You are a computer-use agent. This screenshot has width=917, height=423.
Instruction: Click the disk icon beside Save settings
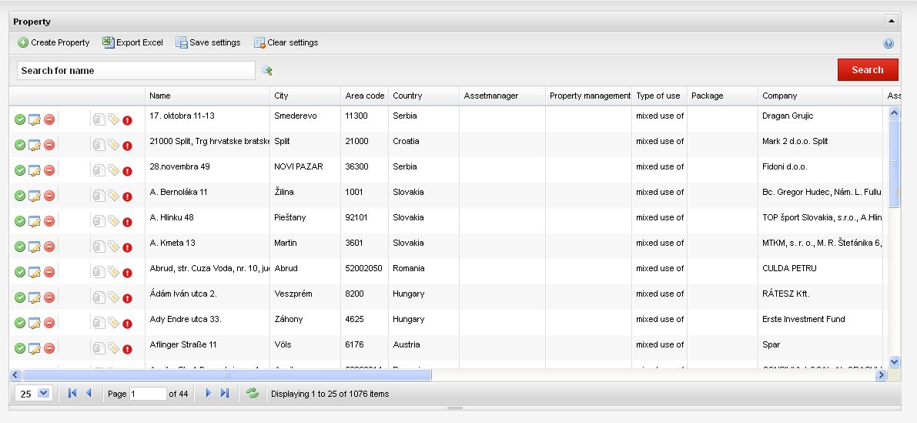[x=181, y=42]
